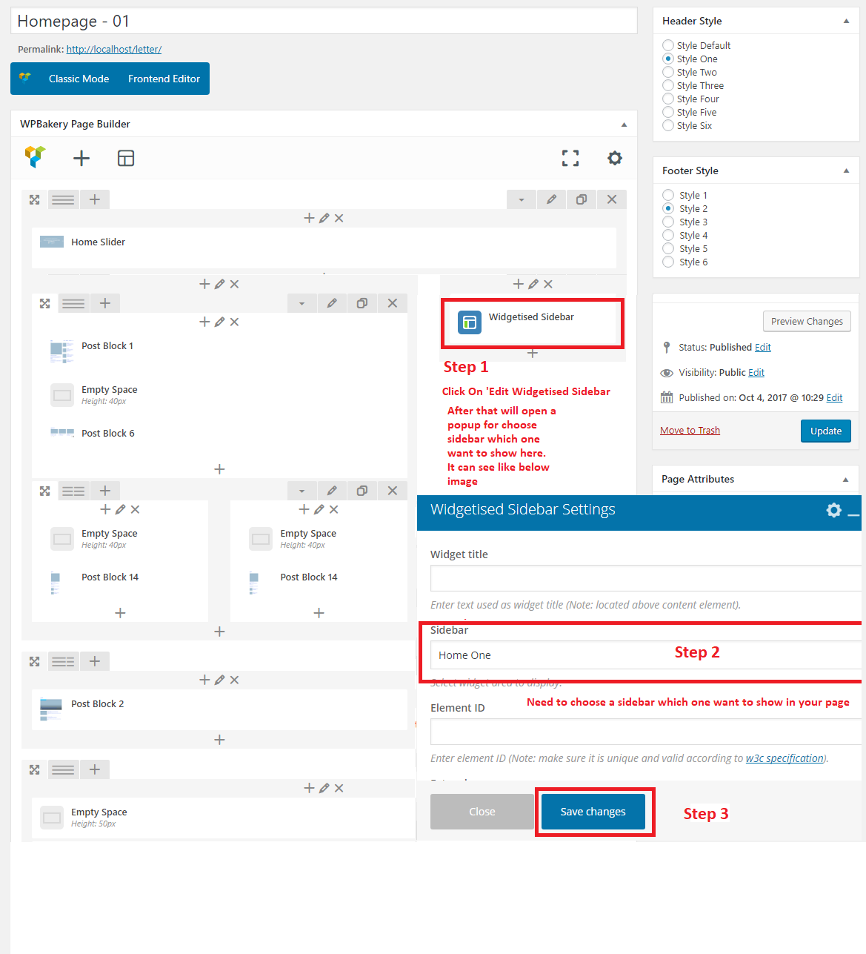
Task: Open the templates layout icon
Action: [x=126, y=158]
